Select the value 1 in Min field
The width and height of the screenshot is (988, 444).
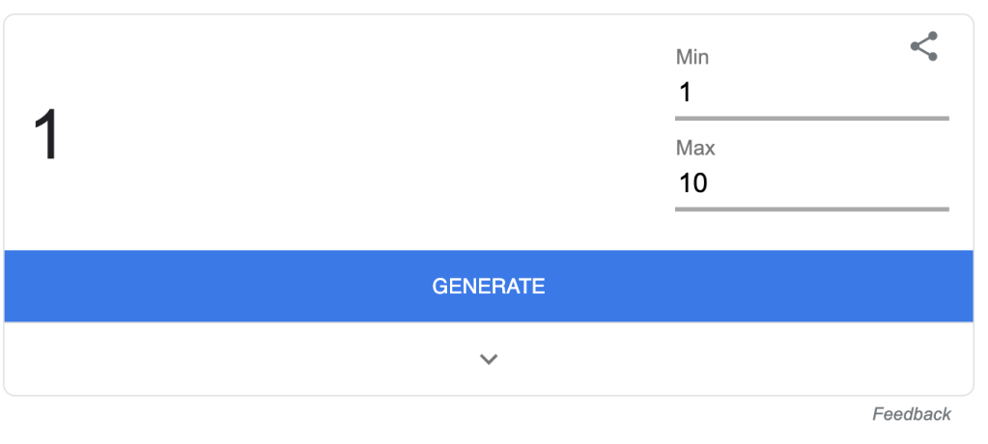click(686, 93)
